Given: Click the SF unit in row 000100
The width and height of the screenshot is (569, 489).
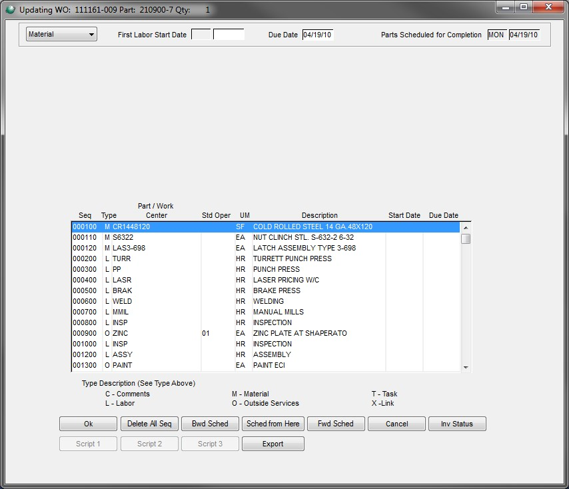Looking at the screenshot, I should [x=241, y=227].
